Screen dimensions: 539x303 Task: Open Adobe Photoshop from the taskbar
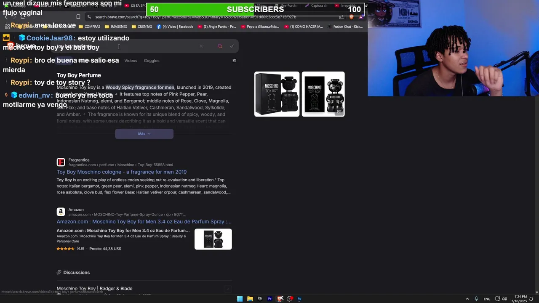[299, 299]
